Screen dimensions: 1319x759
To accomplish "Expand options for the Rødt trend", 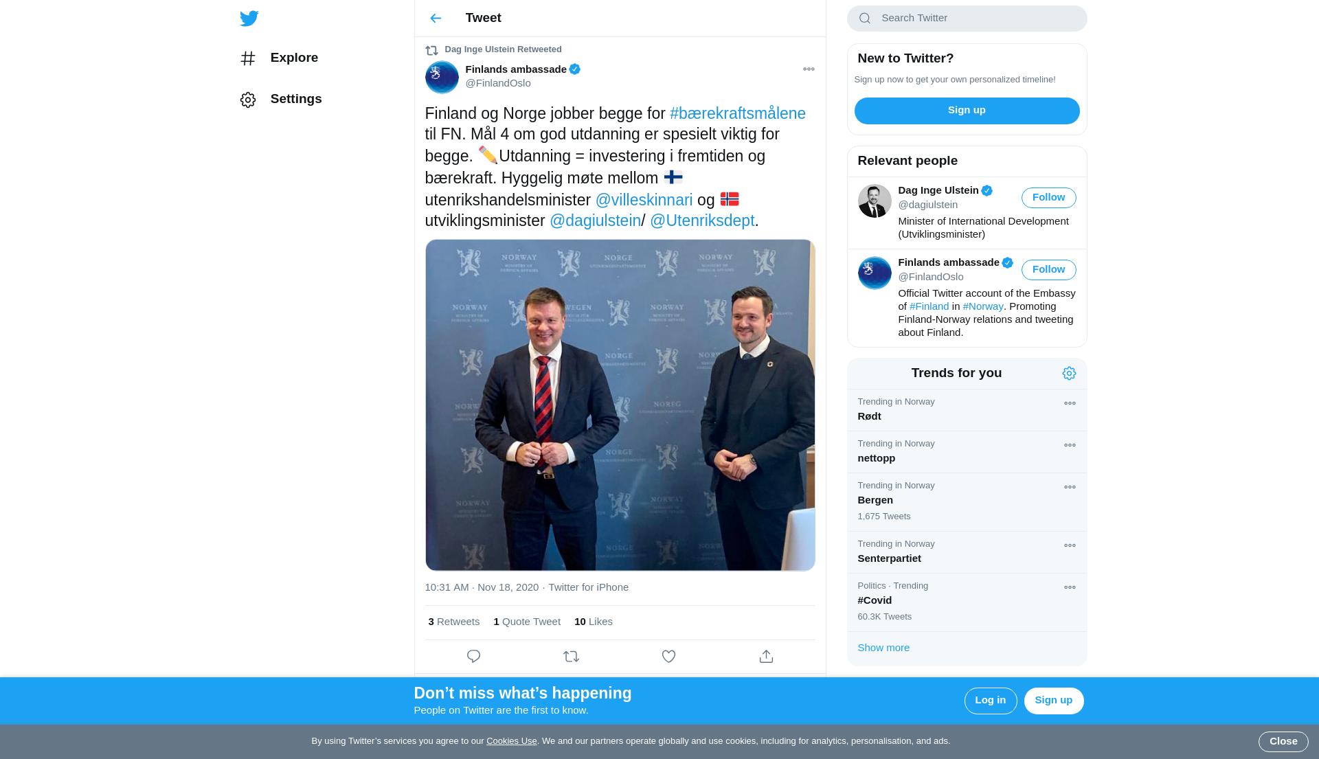I will [x=1070, y=404].
